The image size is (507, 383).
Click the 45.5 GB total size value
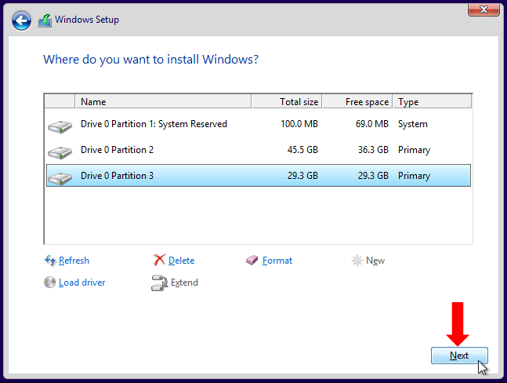point(302,150)
